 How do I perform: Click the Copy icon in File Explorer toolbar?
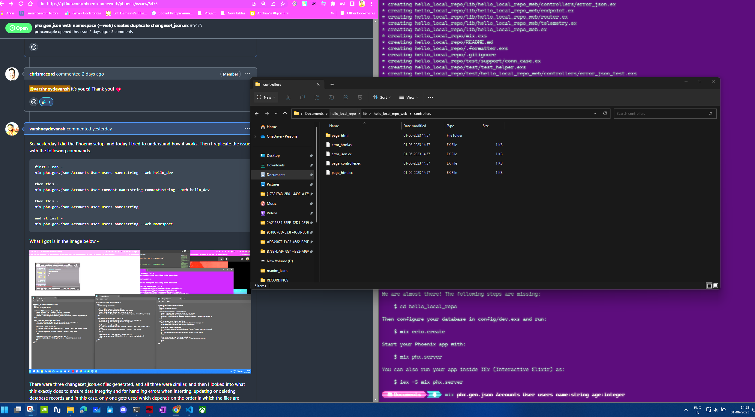tap(302, 97)
